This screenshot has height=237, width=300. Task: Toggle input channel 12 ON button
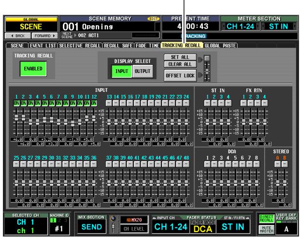coord(94,103)
